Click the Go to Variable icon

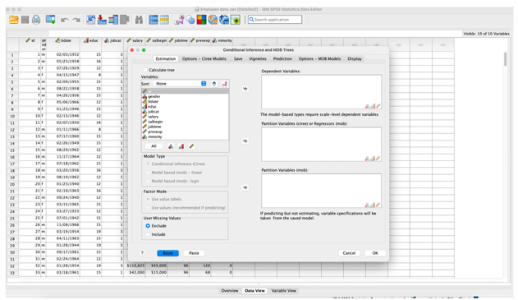pyautogui.click(x=102, y=20)
